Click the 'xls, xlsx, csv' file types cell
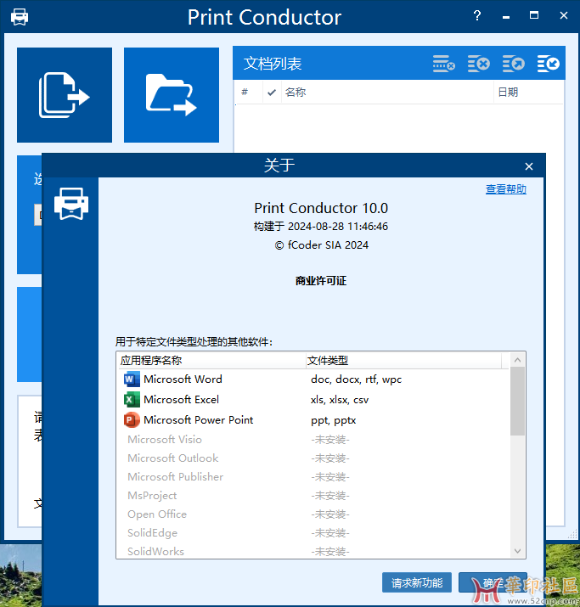Image resolution: width=580 pixels, height=607 pixels. [x=340, y=400]
